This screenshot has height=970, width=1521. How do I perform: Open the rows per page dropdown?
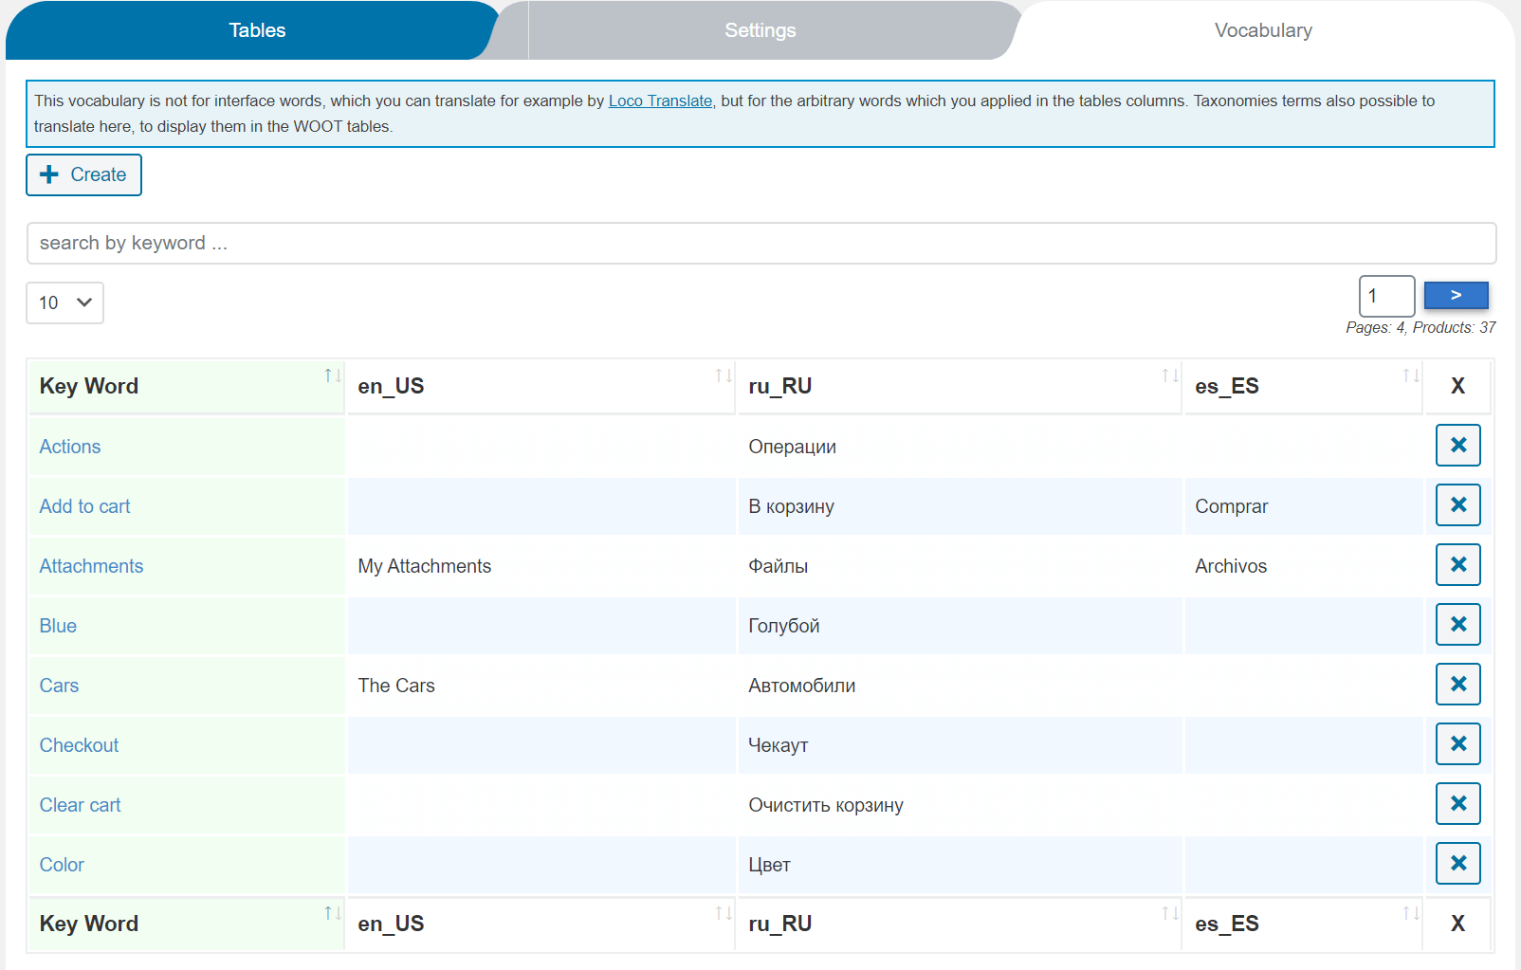point(64,302)
